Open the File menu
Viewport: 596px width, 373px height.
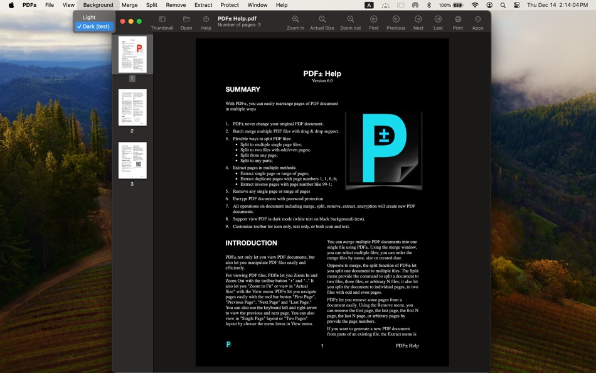50,5
